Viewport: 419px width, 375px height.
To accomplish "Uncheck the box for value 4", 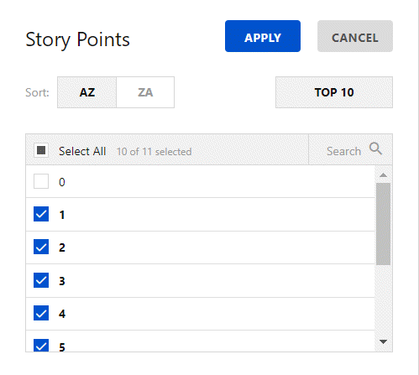I will 41,313.
